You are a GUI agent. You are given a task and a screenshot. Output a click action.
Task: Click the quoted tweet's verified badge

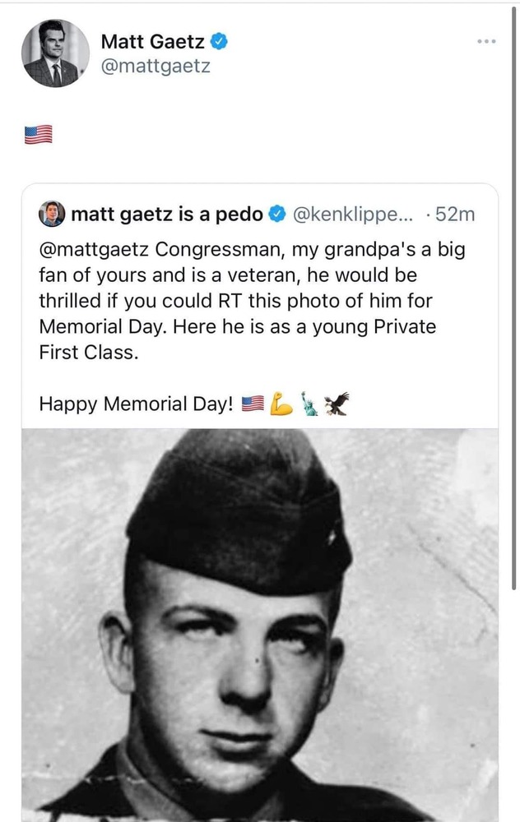pos(278,215)
